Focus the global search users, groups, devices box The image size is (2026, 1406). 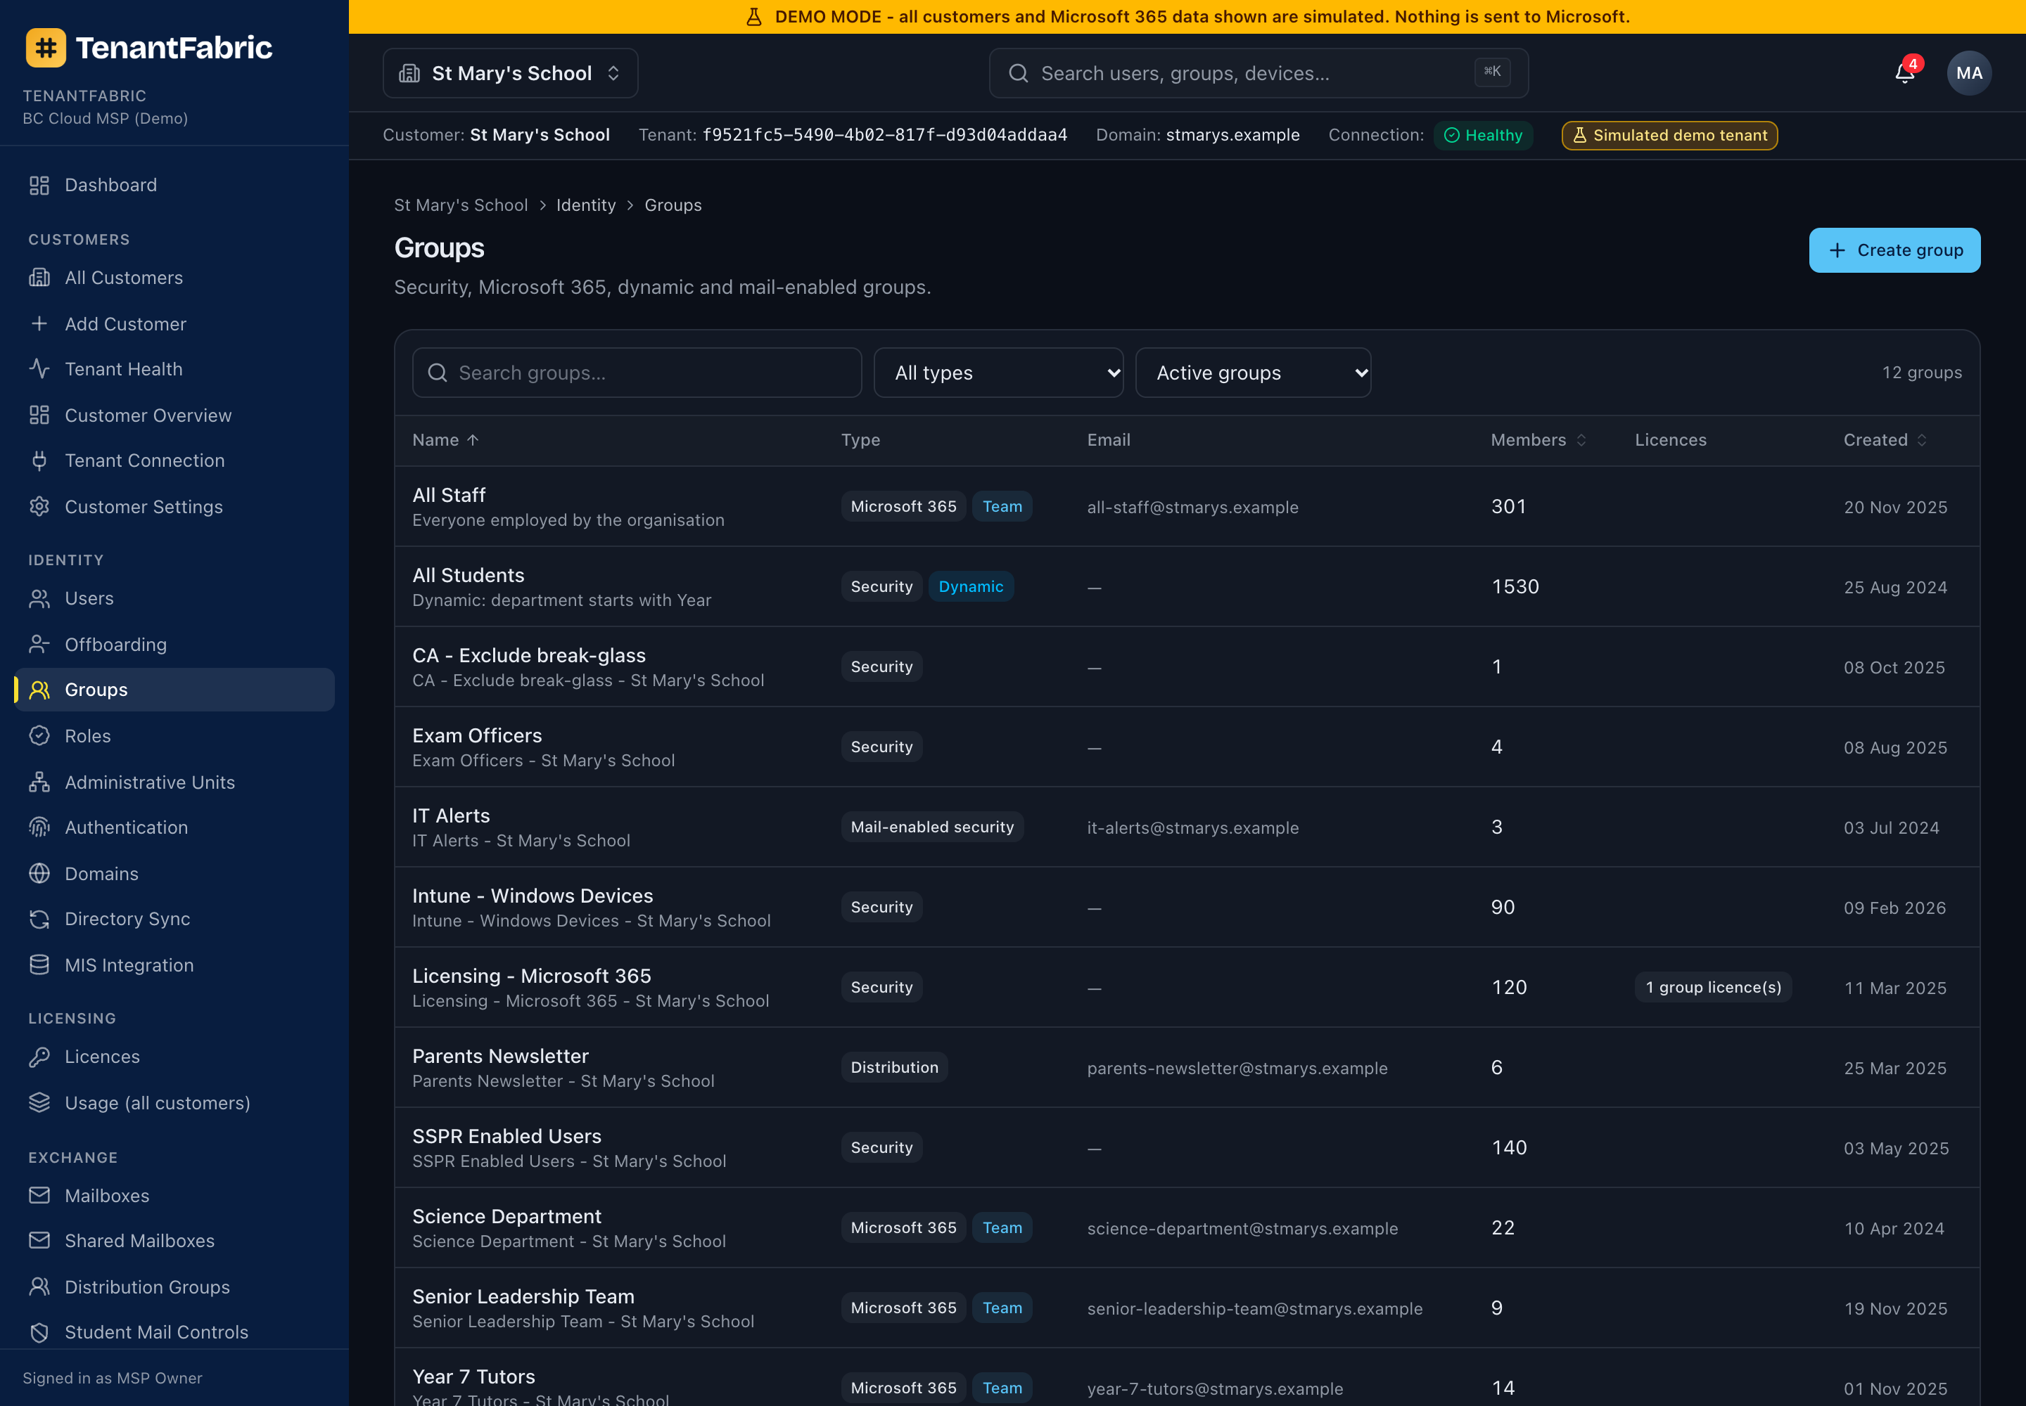pos(1258,73)
